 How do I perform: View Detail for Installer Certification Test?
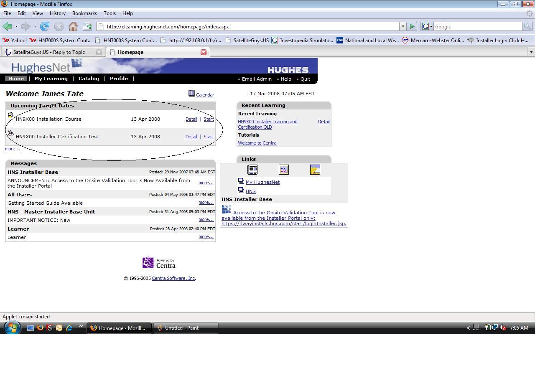[191, 137]
